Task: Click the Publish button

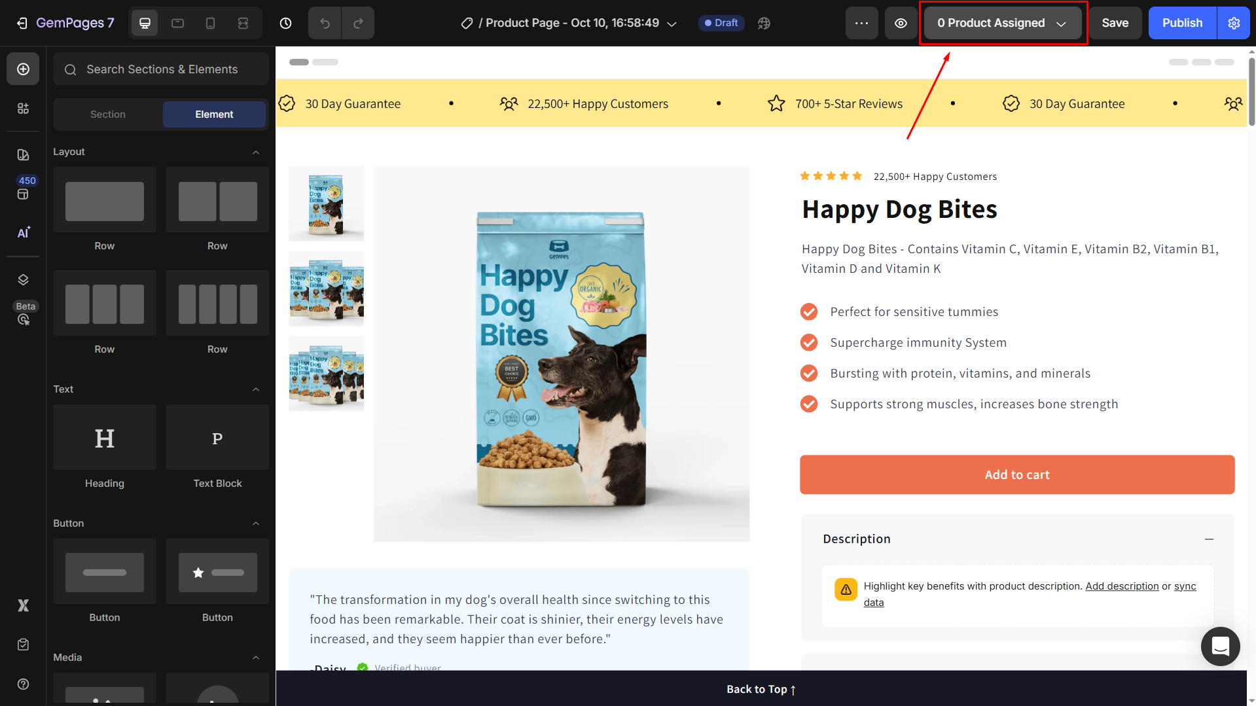Action: [1182, 24]
